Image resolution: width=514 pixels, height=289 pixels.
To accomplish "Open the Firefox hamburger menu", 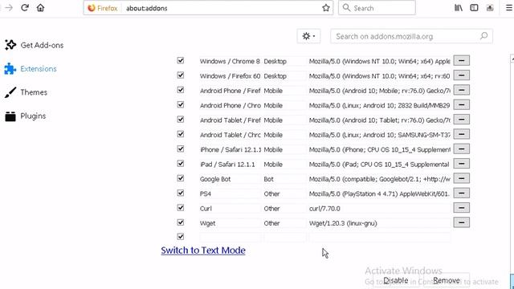I will pyautogui.click(x=508, y=8).
